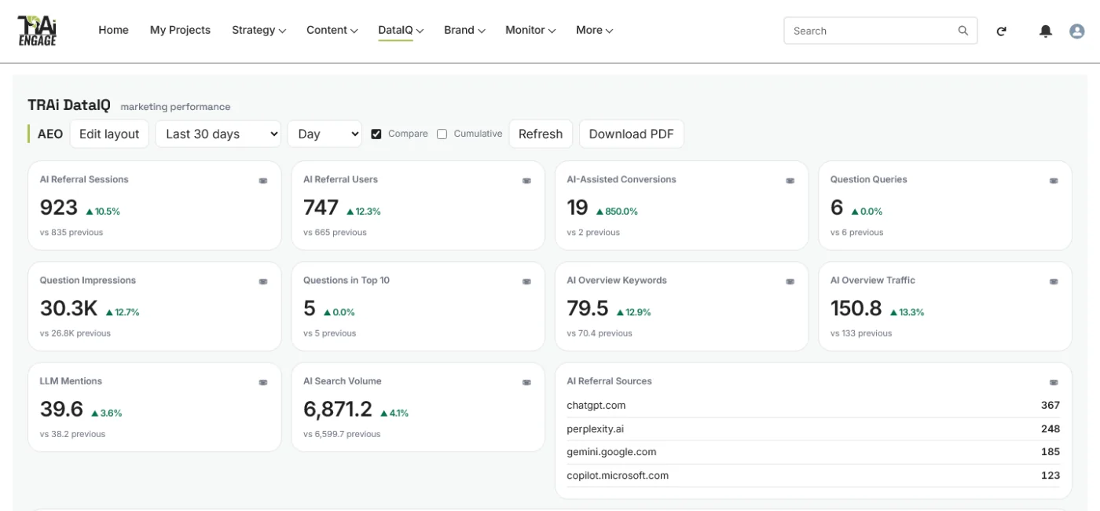Click the 30.3K impressions value

(68, 308)
